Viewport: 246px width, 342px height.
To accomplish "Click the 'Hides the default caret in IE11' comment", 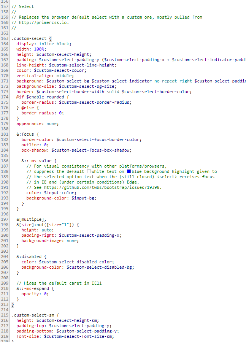I will (63, 283).
